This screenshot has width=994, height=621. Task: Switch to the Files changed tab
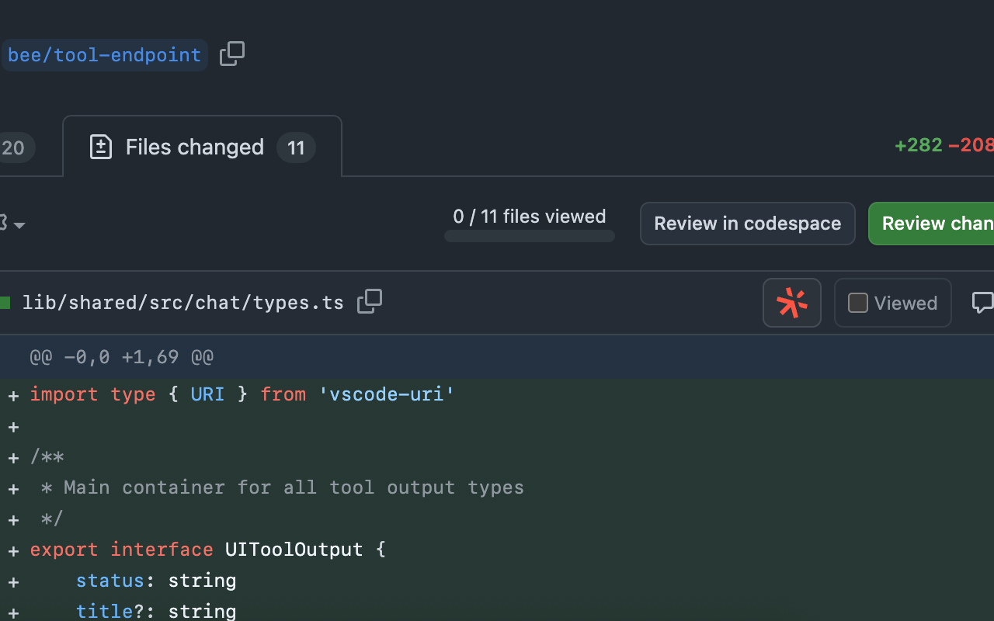coord(194,147)
